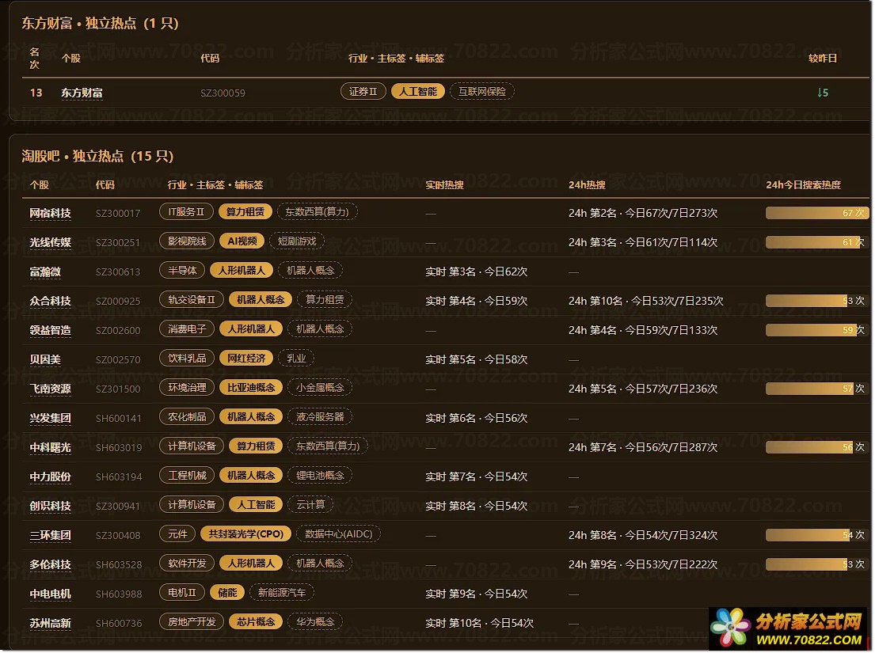The height and width of the screenshot is (653, 875).
Task: Select the 软件开发 industry tag
Action: pyautogui.click(x=187, y=564)
